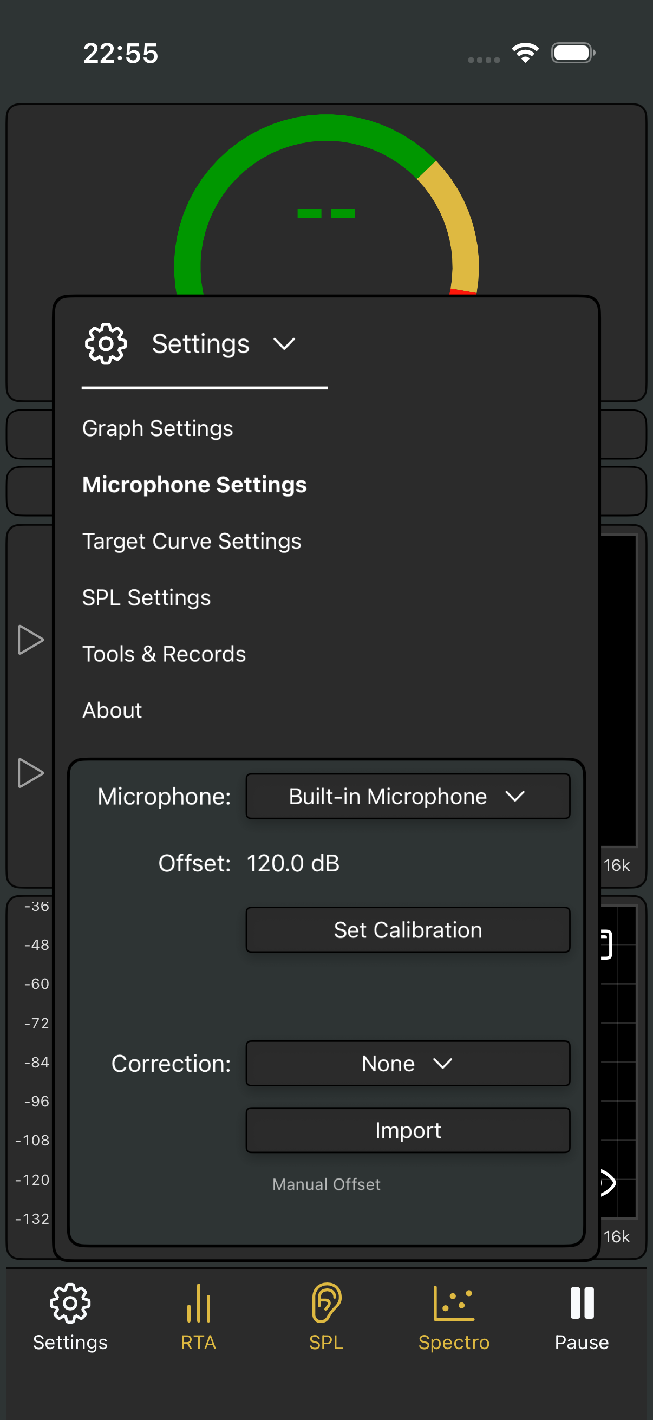
Task: Select Microphone Settings menu entry
Action: pos(194,485)
